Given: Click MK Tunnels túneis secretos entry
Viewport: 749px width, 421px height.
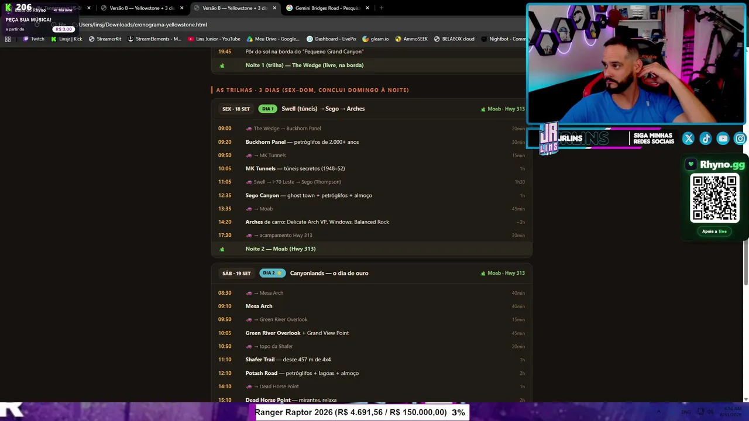Looking at the screenshot, I should click(x=295, y=168).
